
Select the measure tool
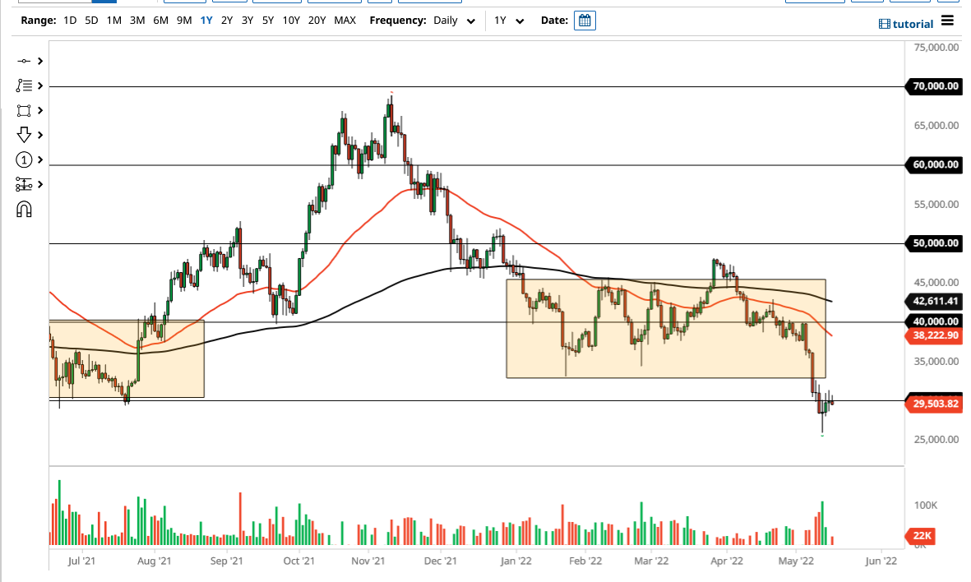point(22,184)
